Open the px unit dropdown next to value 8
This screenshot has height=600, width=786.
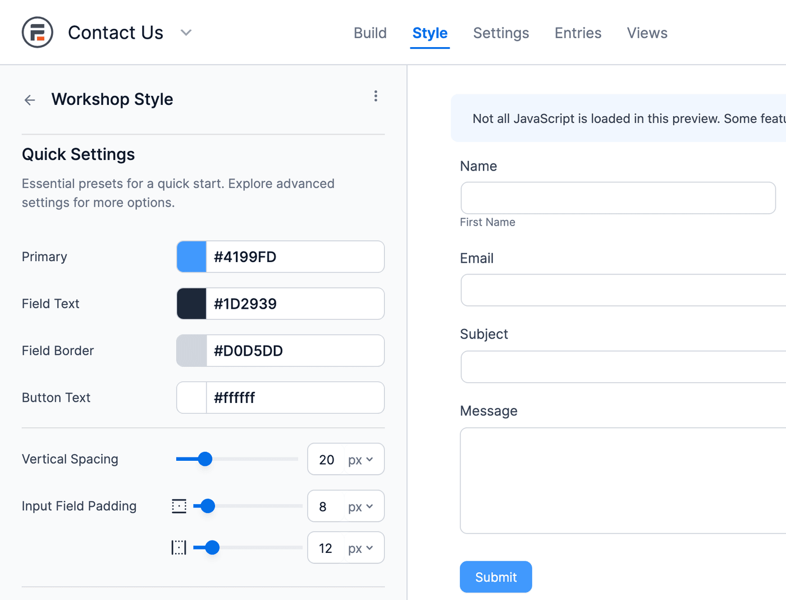tap(360, 507)
